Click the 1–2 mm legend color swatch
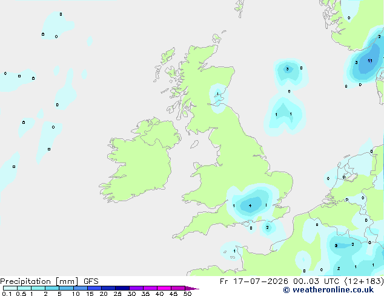 tap(38, 288)
